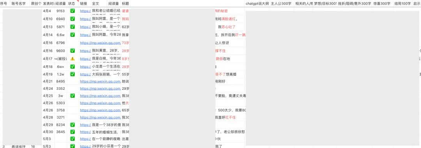This screenshot has height=148, width=421.
Task: Click the green checkmark in the 4月4 row
Action: click(73, 11)
